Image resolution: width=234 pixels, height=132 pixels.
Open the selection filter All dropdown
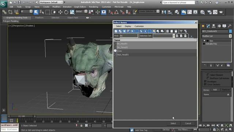[31, 11]
